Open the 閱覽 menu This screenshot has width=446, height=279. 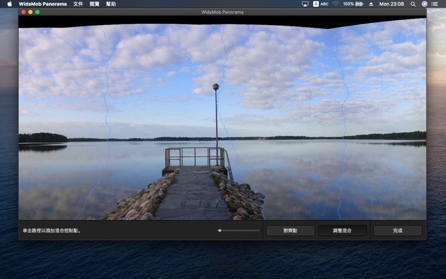[x=95, y=4]
